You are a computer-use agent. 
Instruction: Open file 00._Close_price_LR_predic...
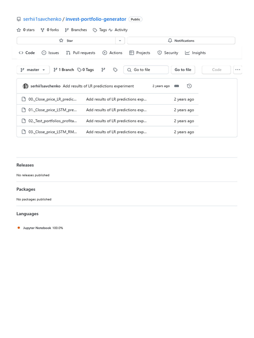(x=53, y=99)
